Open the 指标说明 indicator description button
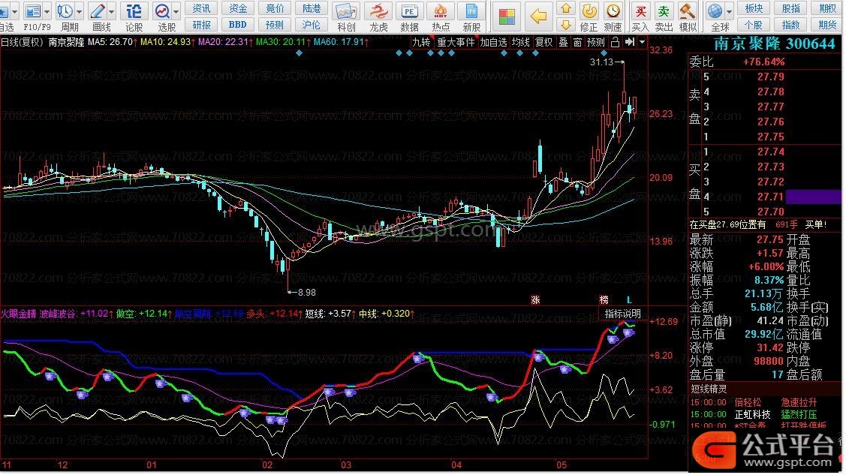 click(622, 314)
